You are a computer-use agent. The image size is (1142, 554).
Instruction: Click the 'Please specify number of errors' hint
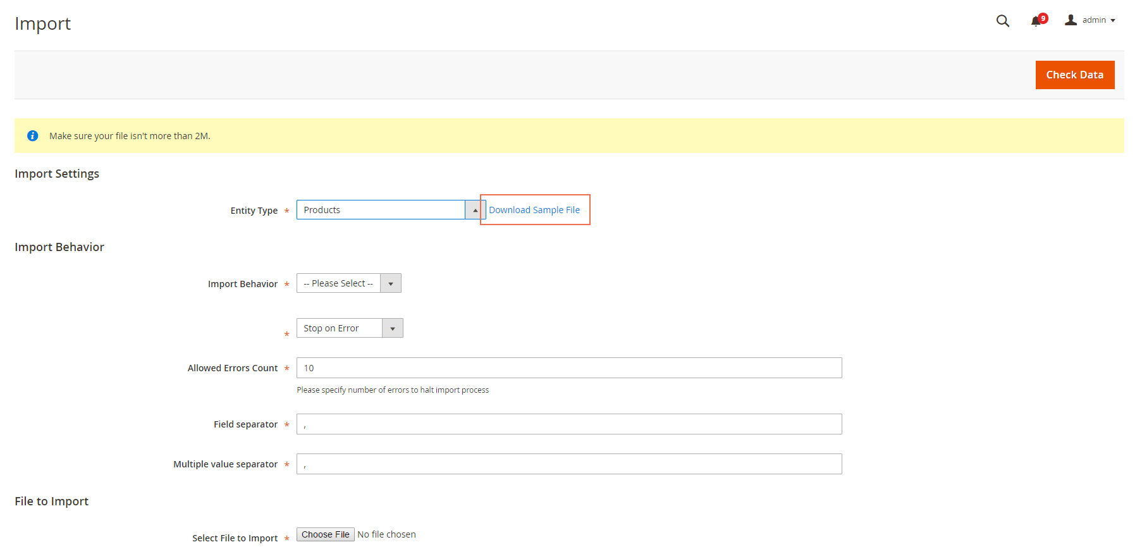click(393, 390)
